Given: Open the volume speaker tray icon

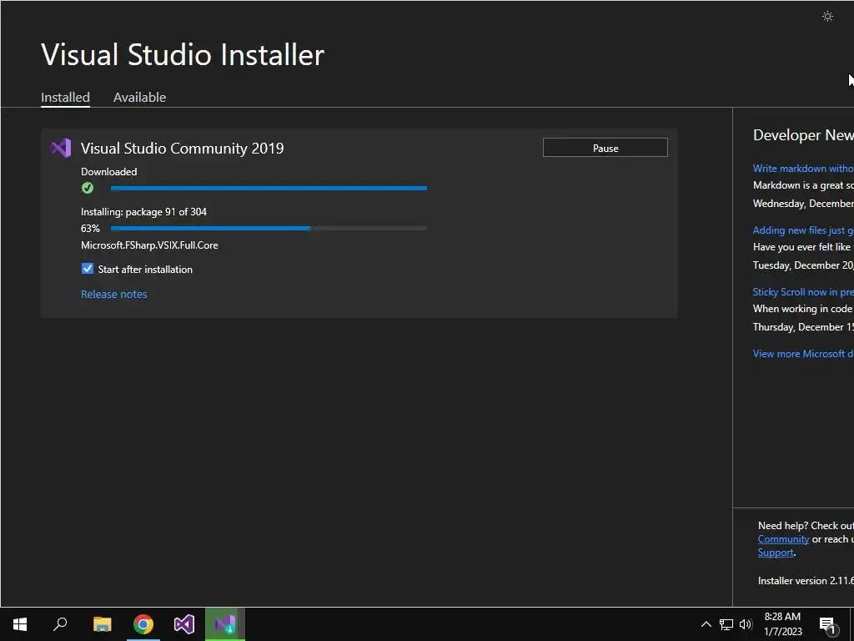Looking at the screenshot, I should 746,624.
